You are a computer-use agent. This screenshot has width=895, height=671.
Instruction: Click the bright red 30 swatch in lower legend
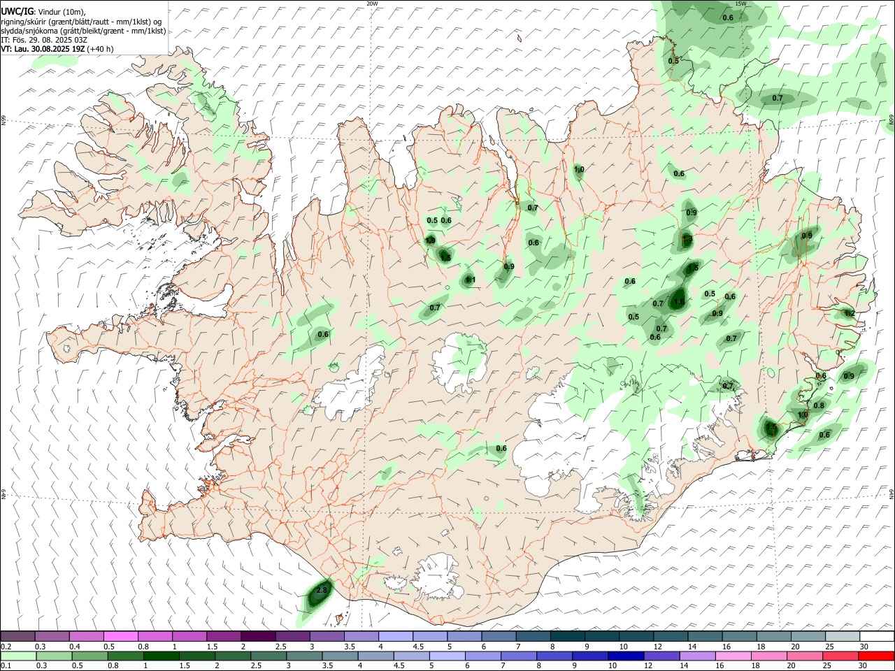(x=875, y=656)
